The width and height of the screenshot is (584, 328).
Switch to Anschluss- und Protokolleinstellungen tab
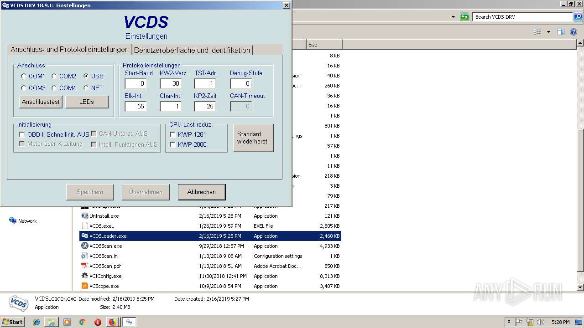click(70, 49)
